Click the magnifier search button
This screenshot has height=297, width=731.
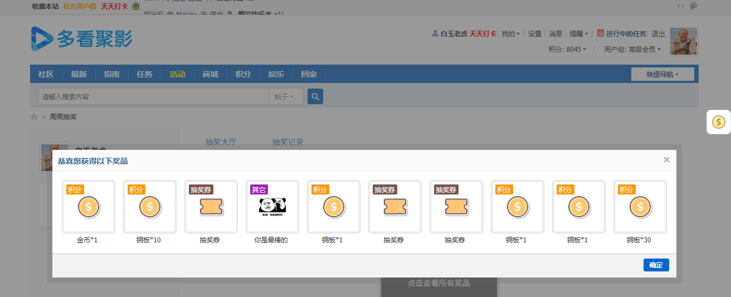(315, 96)
